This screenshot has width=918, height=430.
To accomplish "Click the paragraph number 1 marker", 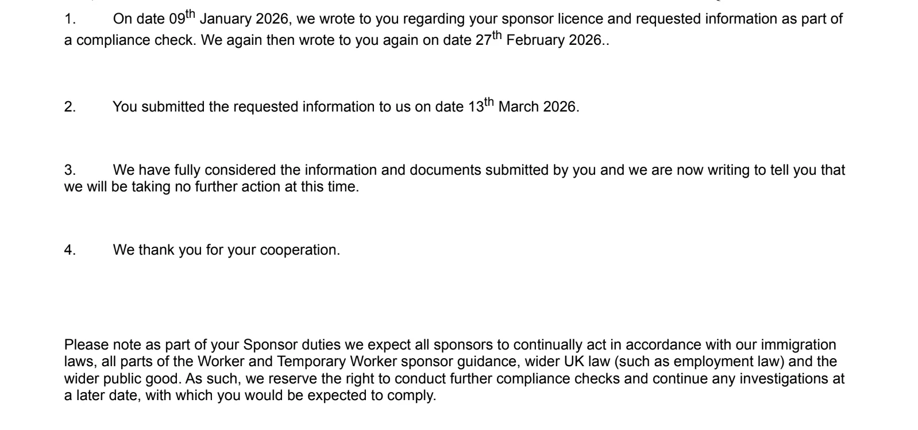I will point(70,19).
